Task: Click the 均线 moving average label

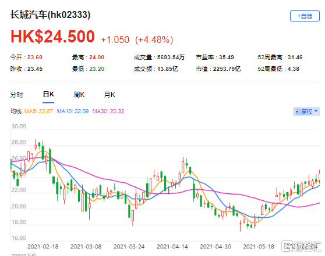Action: click(x=16, y=111)
